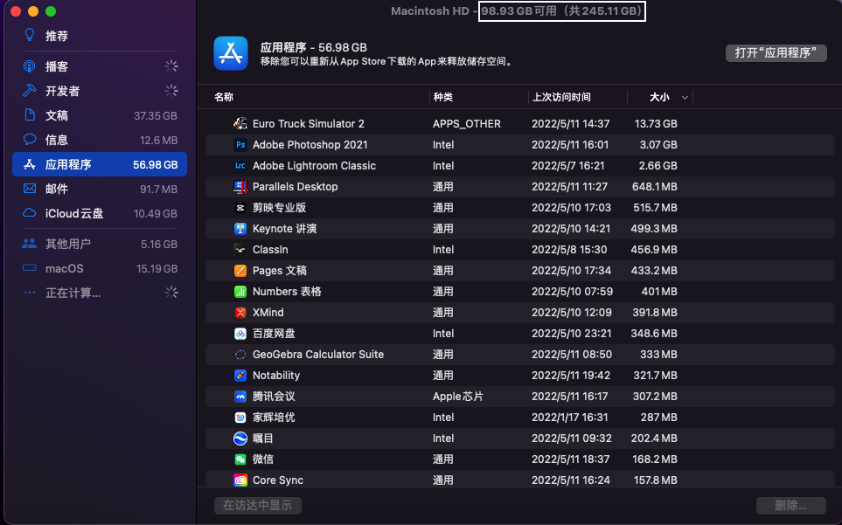
Task: Click the App Store header icon
Action: click(231, 53)
